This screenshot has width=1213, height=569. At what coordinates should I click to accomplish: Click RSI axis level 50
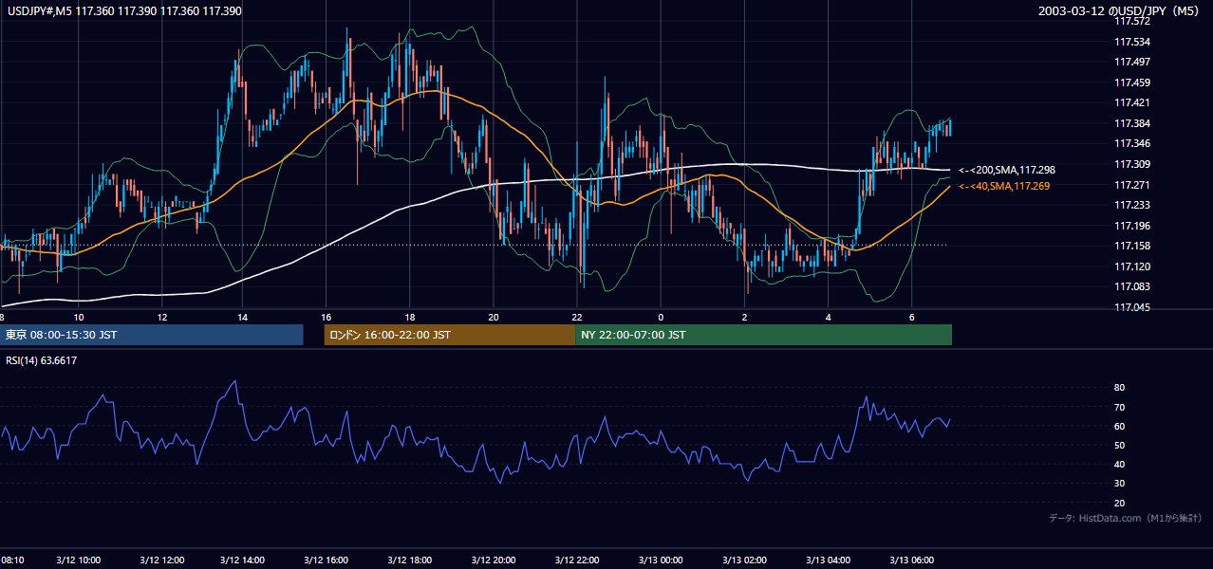pyautogui.click(x=1120, y=445)
